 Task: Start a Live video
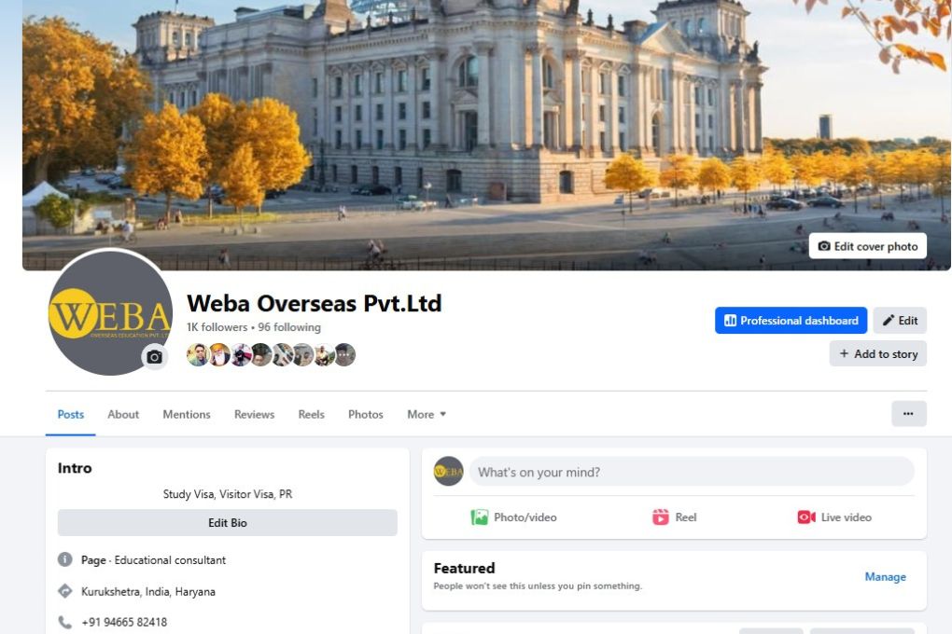coord(834,517)
